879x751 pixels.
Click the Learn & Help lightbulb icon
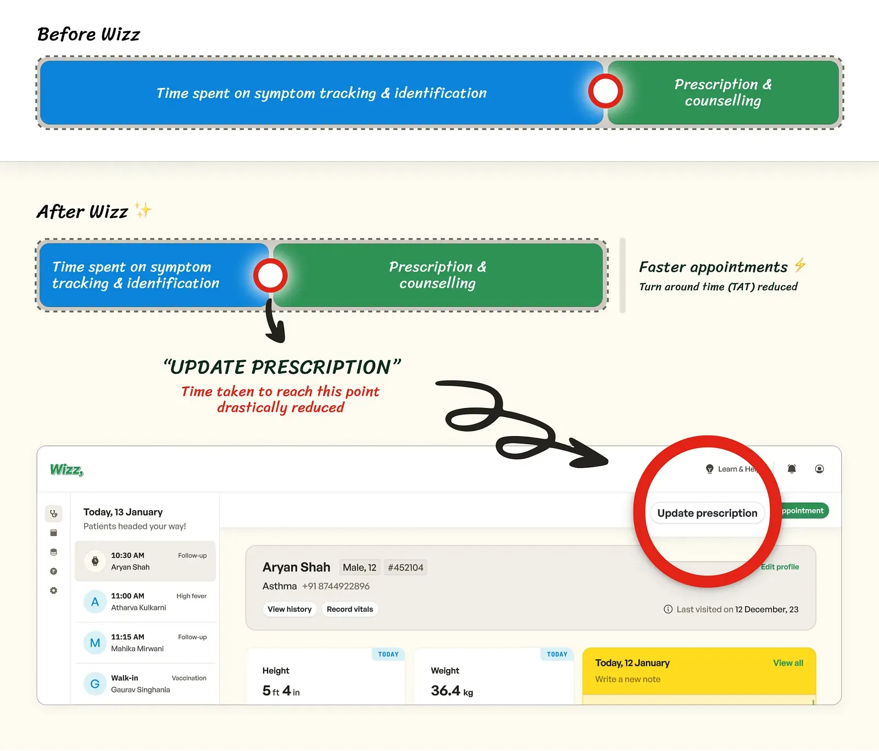(709, 469)
